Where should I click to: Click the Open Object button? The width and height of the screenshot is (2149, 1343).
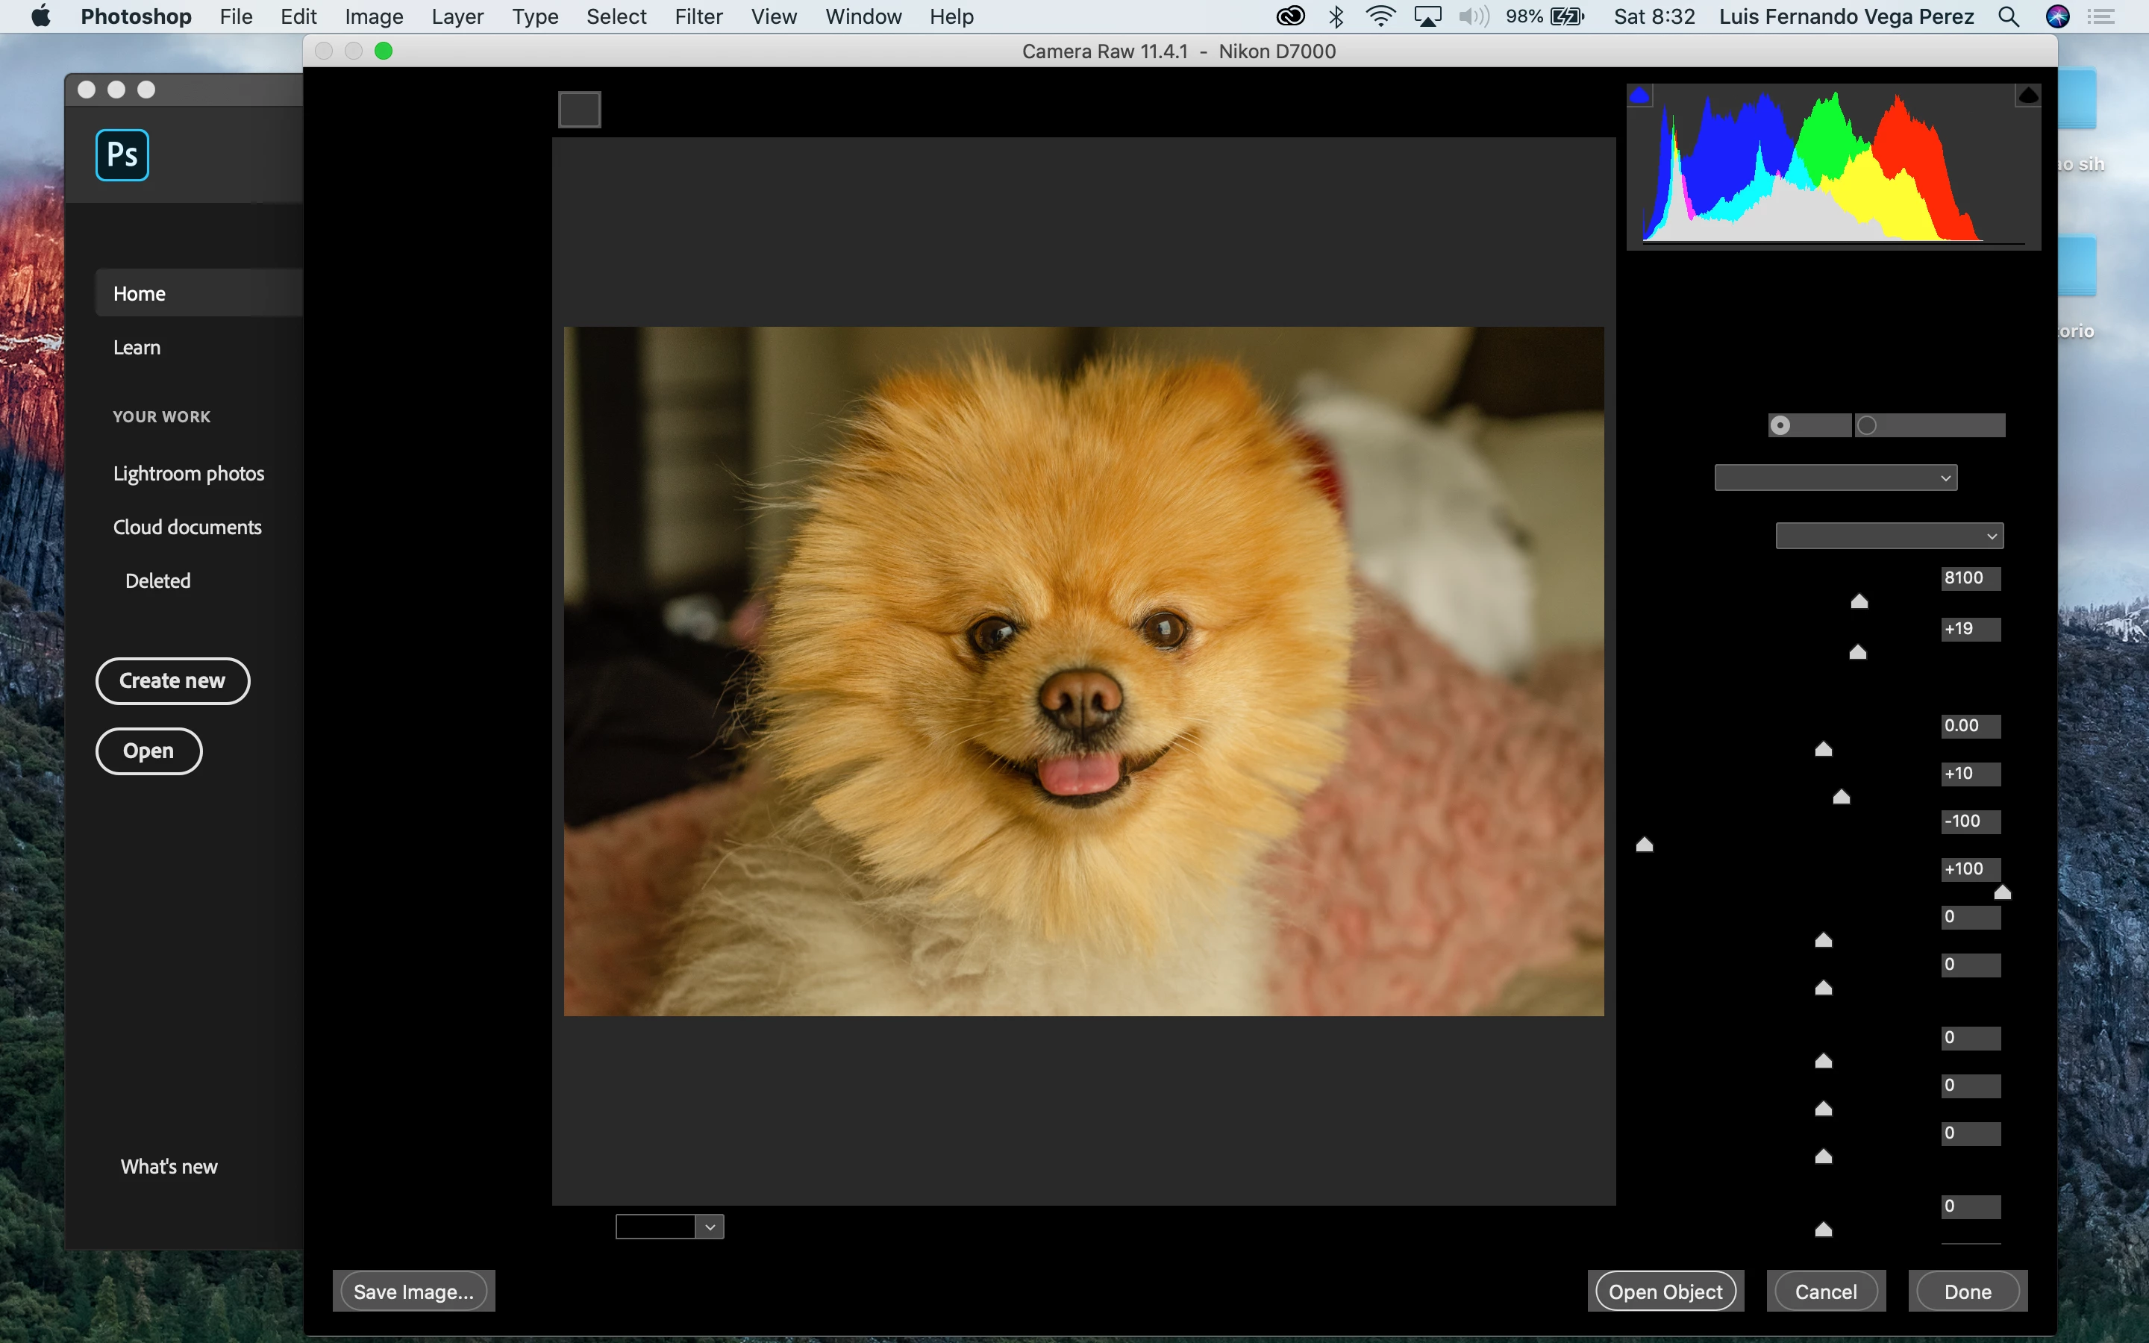[1665, 1292]
